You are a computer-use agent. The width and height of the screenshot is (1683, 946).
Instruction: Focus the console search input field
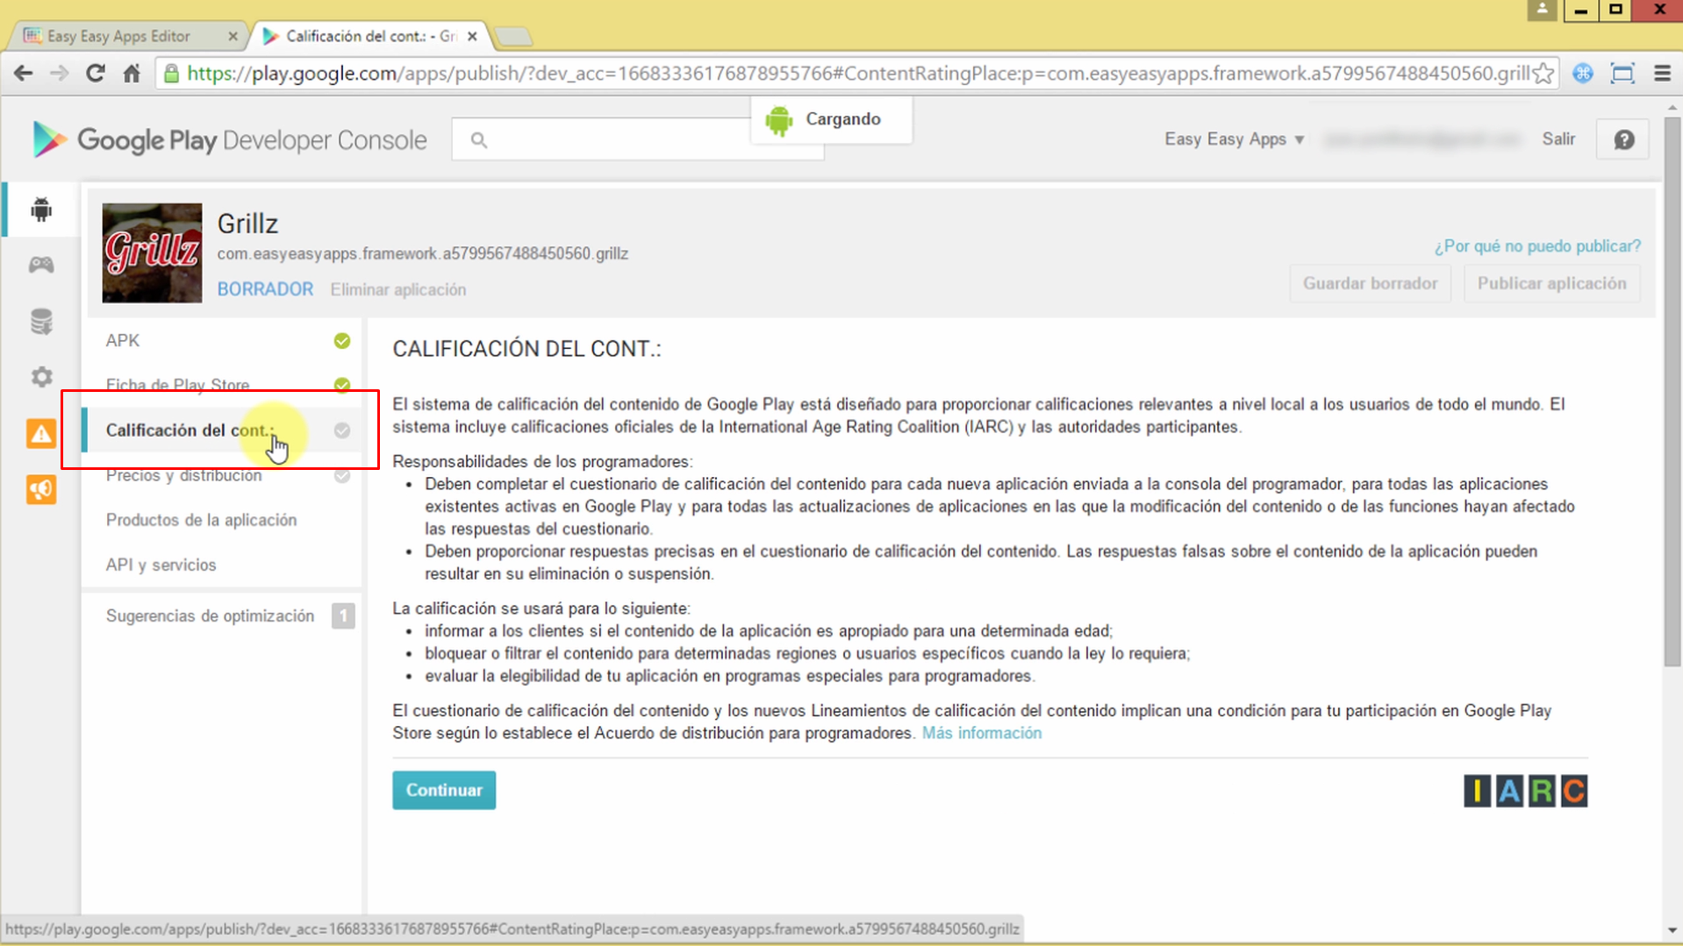[x=638, y=139]
